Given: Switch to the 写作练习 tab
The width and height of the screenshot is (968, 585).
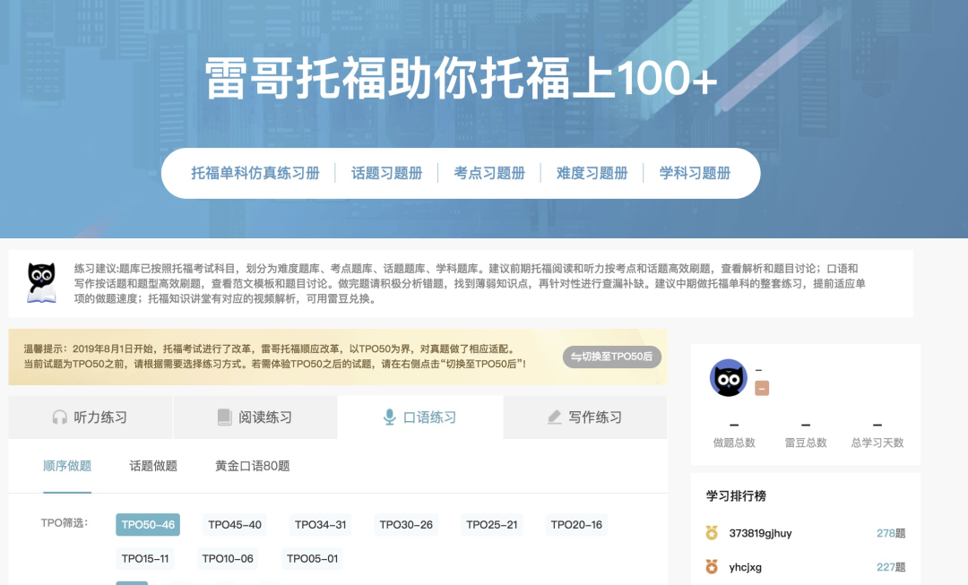Looking at the screenshot, I should (x=584, y=417).
